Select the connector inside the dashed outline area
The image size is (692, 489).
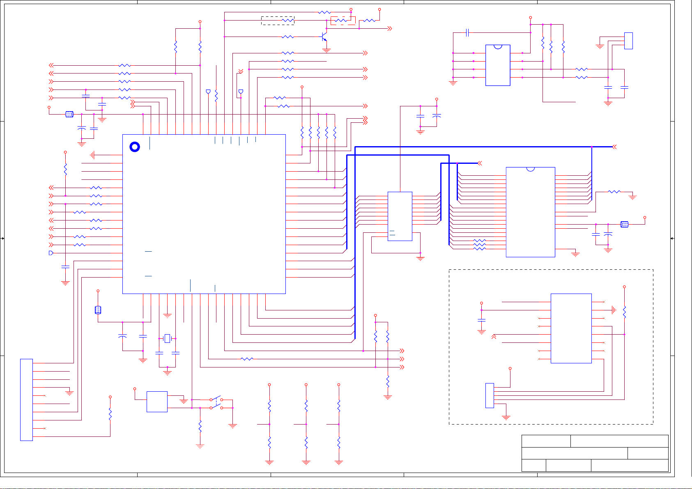tap(490, 395)
